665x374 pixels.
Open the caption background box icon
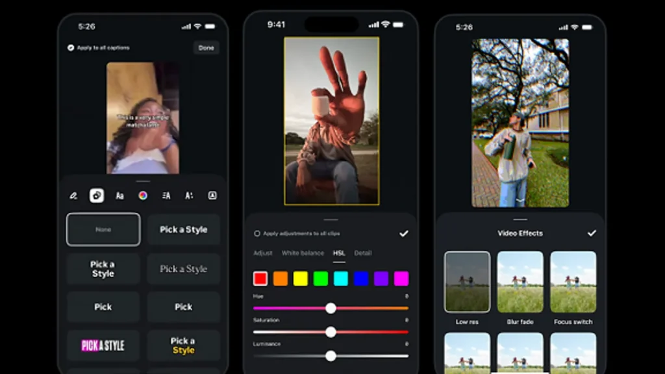point(212,195)
